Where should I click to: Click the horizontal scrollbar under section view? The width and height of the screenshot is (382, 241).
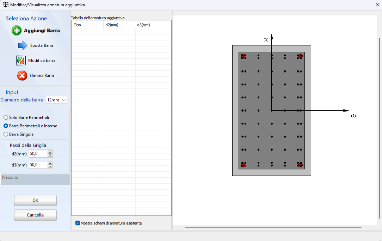(273, 228)
